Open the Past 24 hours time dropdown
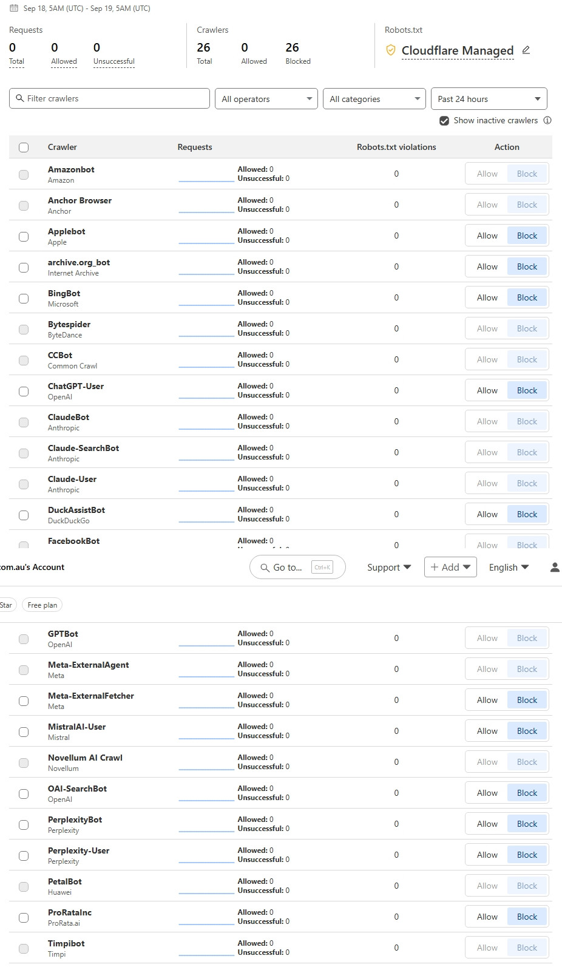Screen dimensions: 562x967 point(489,99)
